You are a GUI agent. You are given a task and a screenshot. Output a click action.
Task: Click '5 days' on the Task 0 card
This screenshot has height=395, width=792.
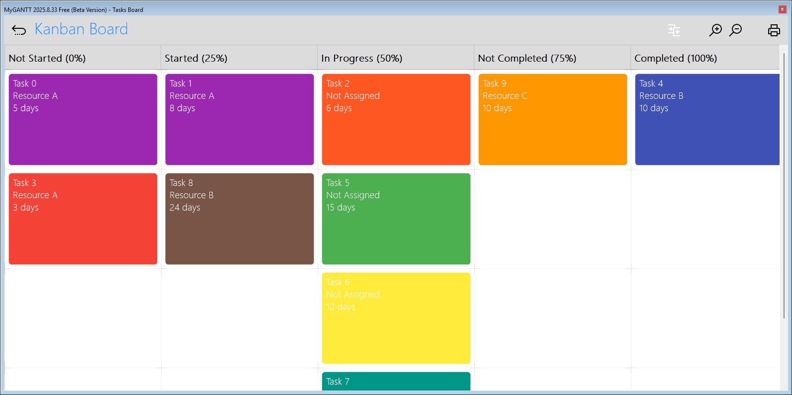click(26, 108)
